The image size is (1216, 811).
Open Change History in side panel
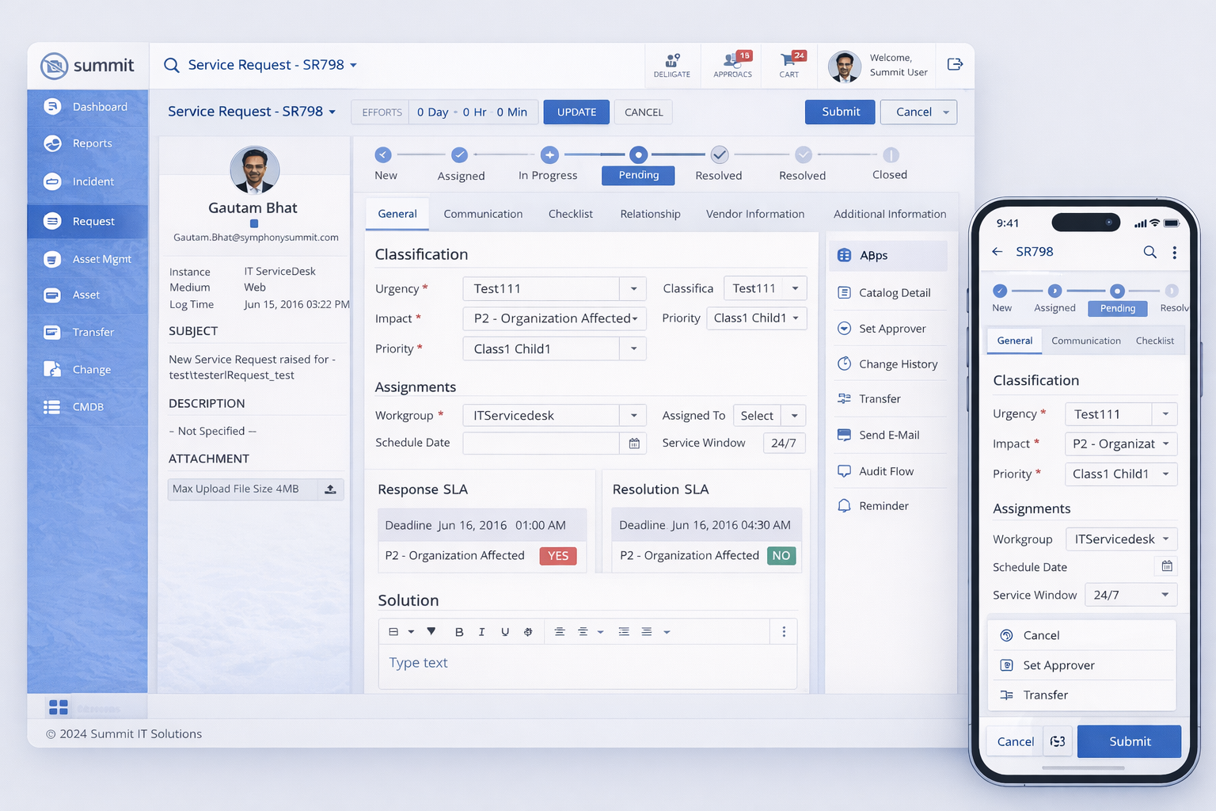point(898,364)
